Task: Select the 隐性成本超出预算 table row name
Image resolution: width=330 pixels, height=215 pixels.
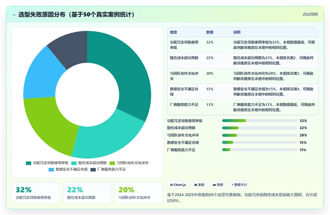Action: click(184, 58)
